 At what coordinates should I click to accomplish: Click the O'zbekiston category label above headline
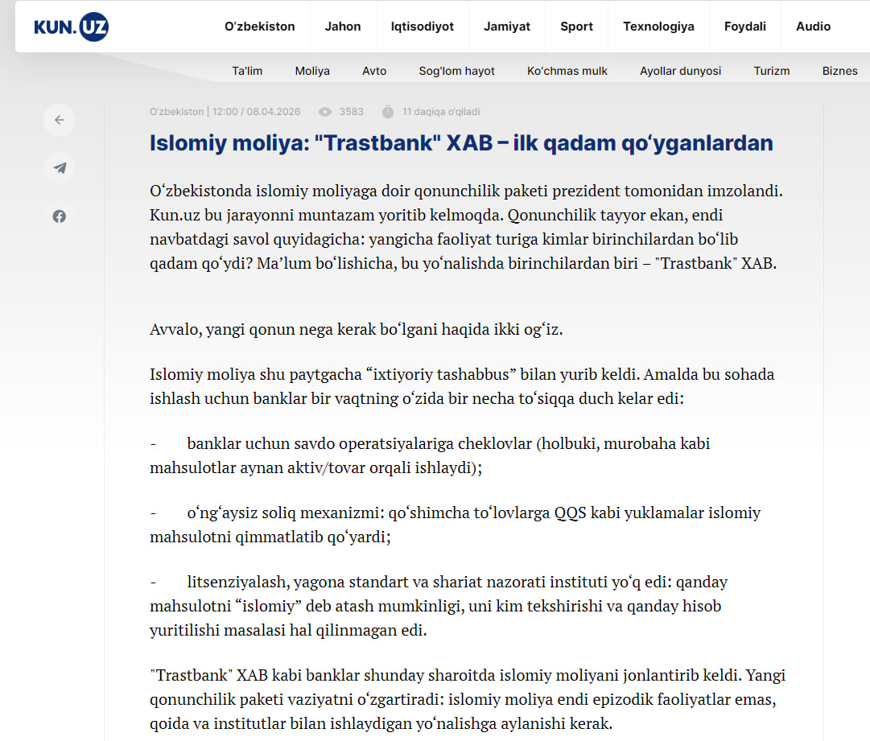click(177, 112)
